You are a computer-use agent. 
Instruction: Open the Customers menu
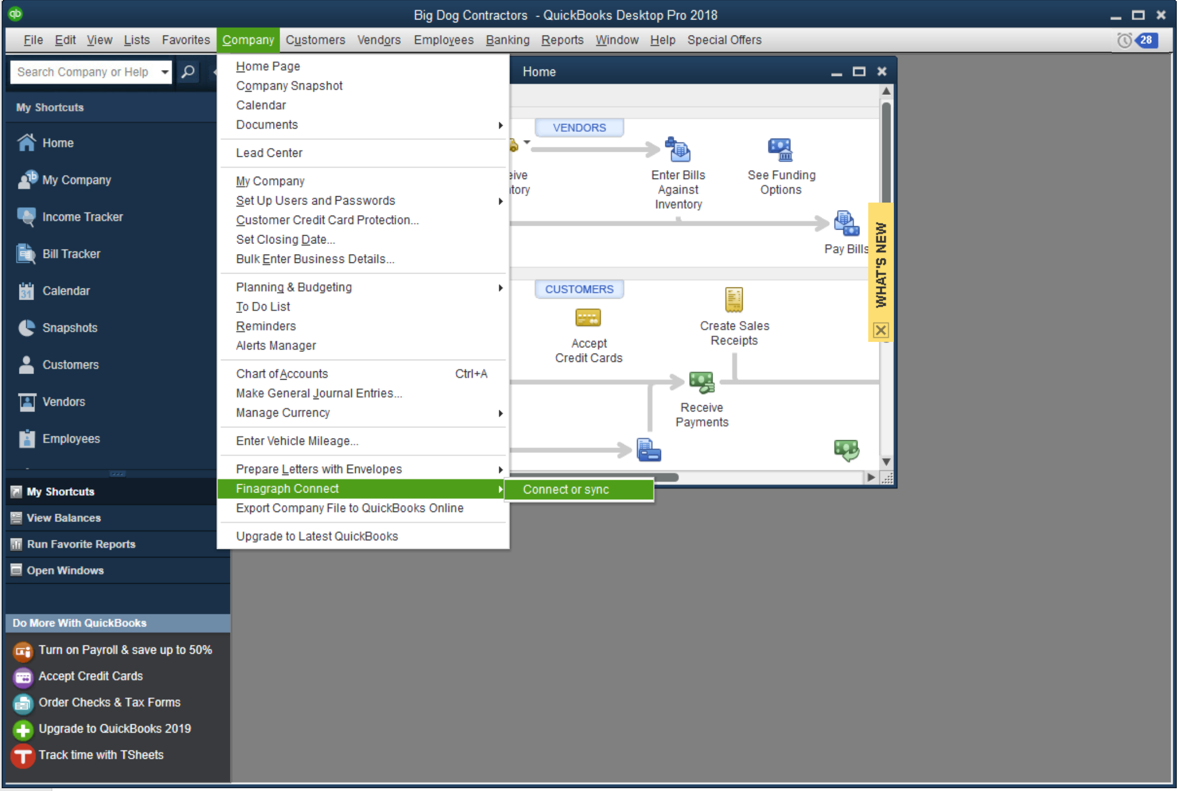pyautogui.click(x=315, y=40)
